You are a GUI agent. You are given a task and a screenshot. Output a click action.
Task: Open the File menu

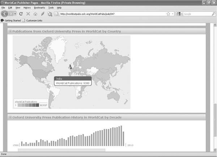3,7
